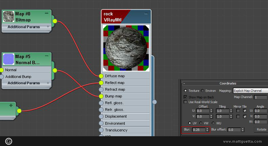Click the Blur offset value field
The height and width of the screenshot is (146, 268).
(234, 130)
